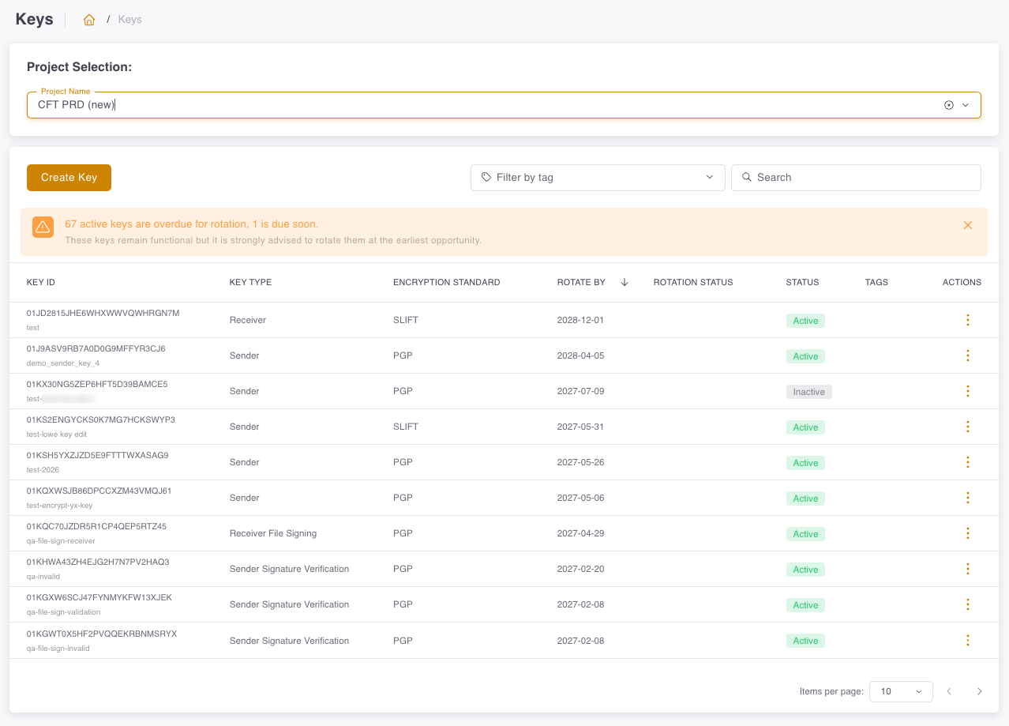
Task: Sort by the Key ID column header
Action: pyautogui.click(x=41, y=282)
